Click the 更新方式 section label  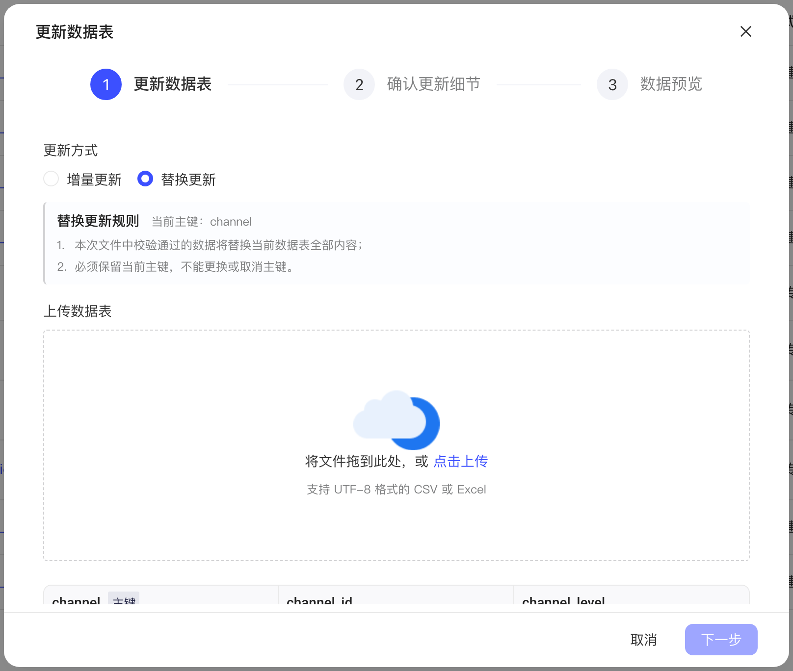pyautogui.click(x=71, y=150)
